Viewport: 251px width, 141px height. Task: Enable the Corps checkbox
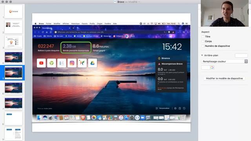click(203, 41)
